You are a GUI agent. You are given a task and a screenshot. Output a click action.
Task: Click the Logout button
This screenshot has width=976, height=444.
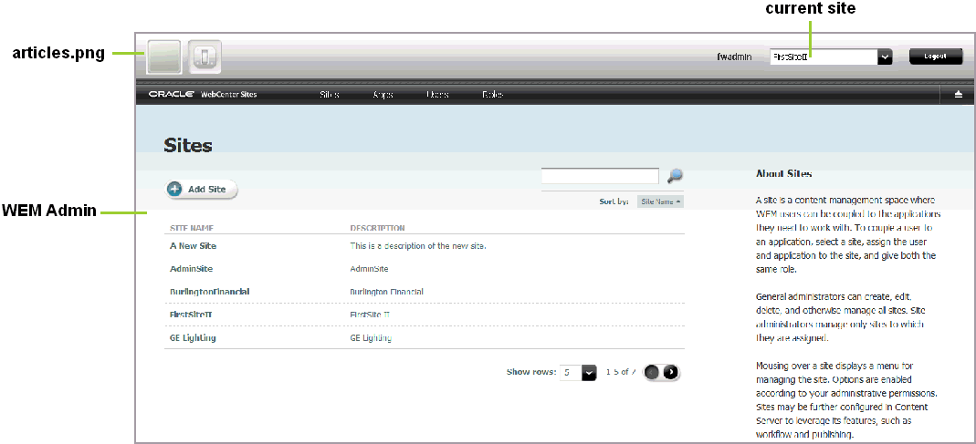[x=936, y=57]
